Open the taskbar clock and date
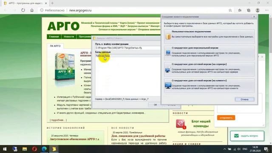The height and width of the screenshot is (153, 272). click(255, 149)
